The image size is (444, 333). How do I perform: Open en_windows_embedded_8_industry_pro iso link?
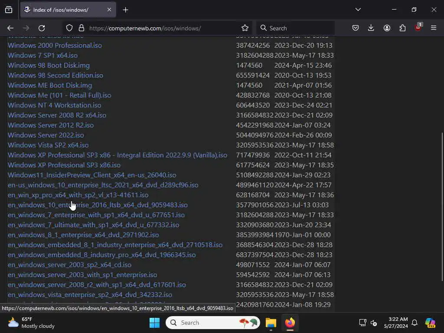click(x=101, y=255)
